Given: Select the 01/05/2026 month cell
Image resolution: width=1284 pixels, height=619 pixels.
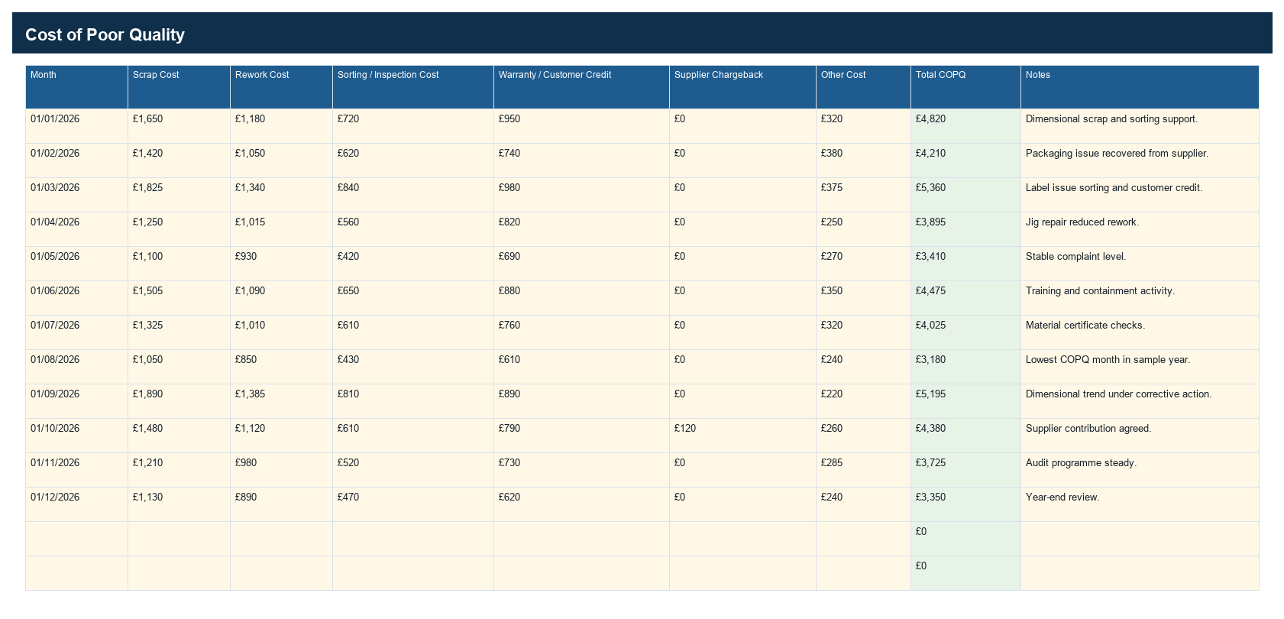Looking at the screenshot, I should (76, 264).
